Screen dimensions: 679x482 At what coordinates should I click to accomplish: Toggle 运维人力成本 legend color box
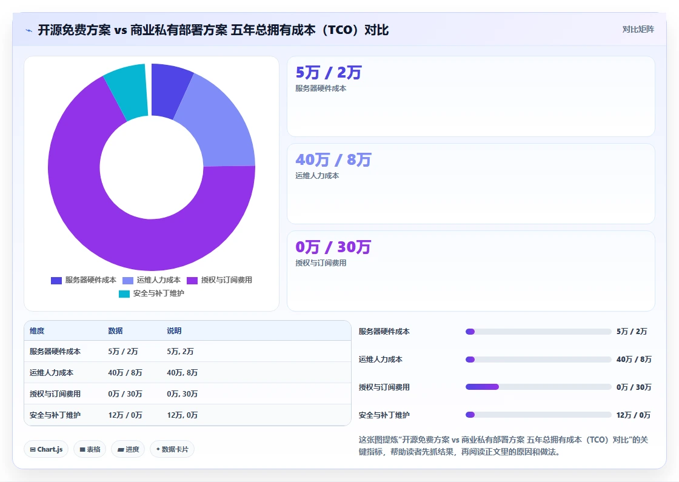[x=128, y=281]
